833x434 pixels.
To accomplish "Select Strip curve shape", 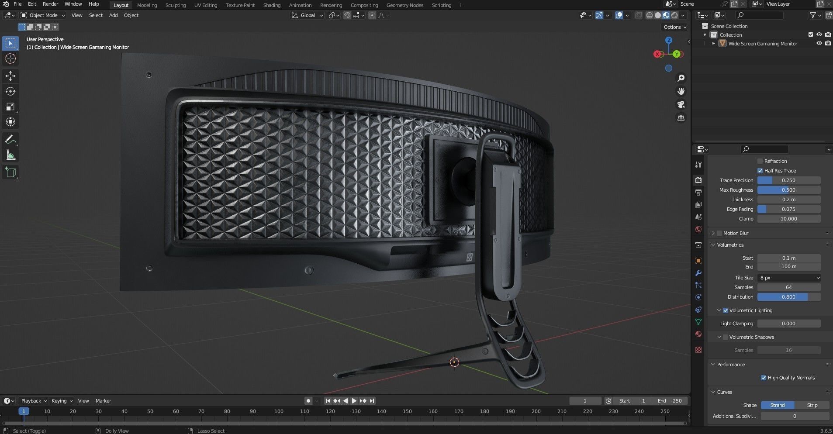I will [812, 405].
